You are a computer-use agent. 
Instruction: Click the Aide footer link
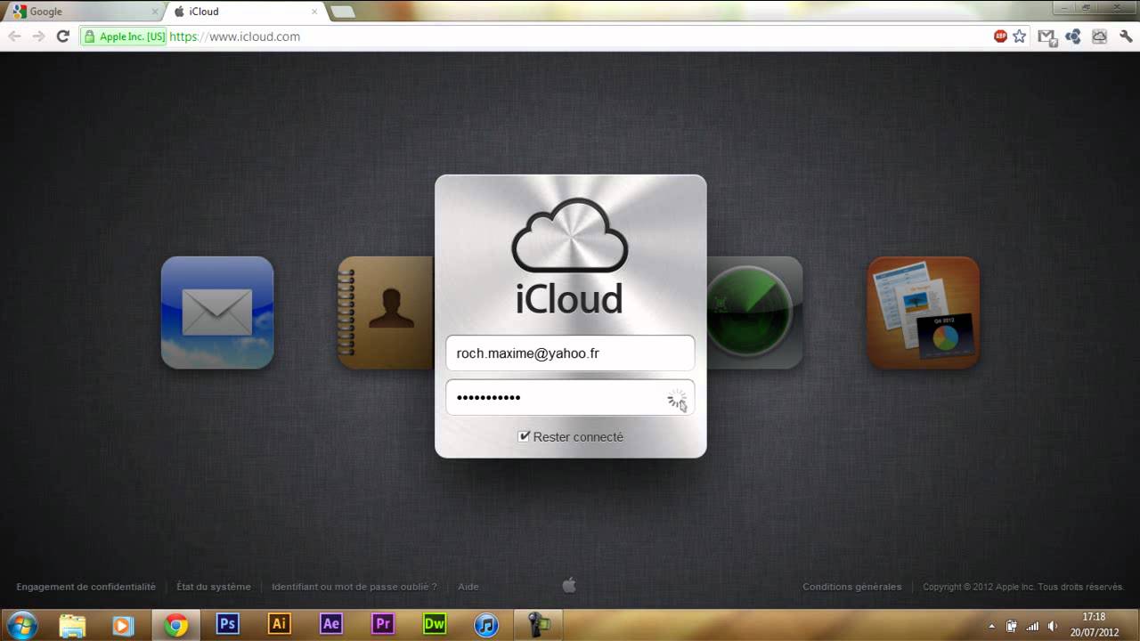[x=468, y=587]
